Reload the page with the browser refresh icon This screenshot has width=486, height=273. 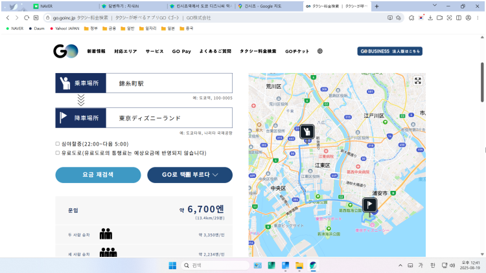27,17
